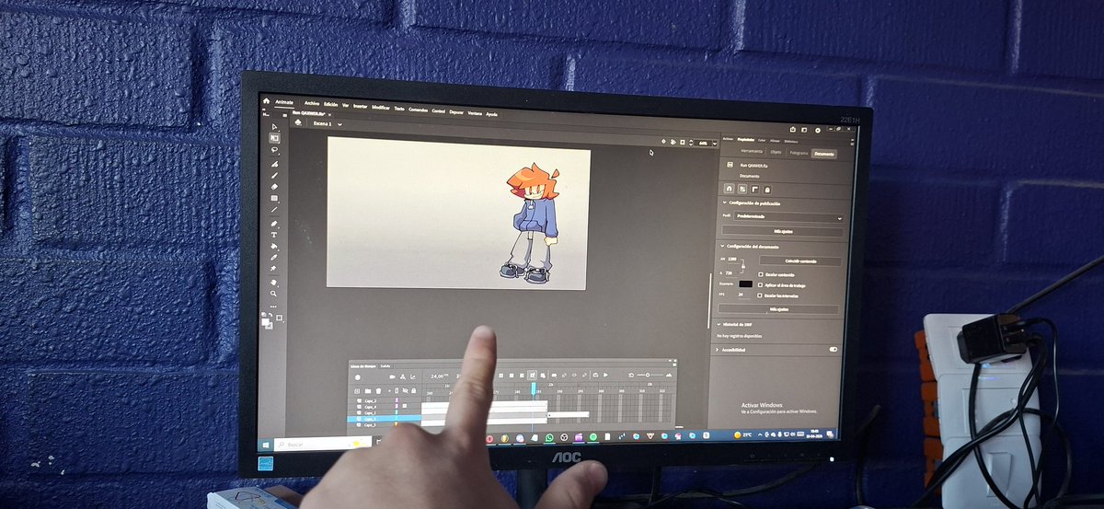Select the Selection arrow tool

point(274,127)
